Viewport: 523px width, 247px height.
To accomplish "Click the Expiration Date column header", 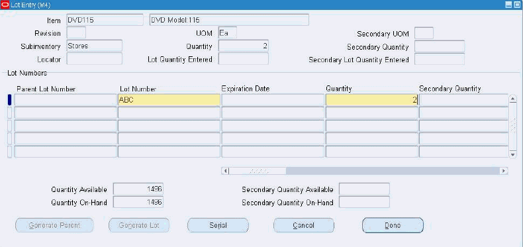I will tap(246, 89).
